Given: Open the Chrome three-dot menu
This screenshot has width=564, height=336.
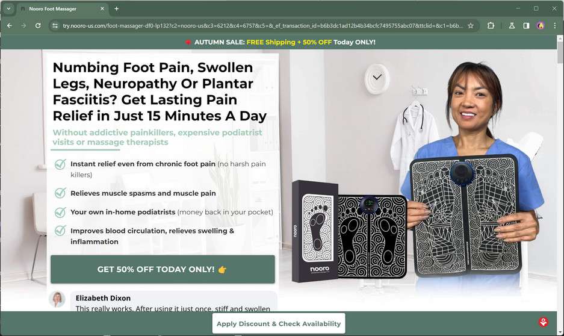Looking at the screenshot, I should (x=555, y=25).
